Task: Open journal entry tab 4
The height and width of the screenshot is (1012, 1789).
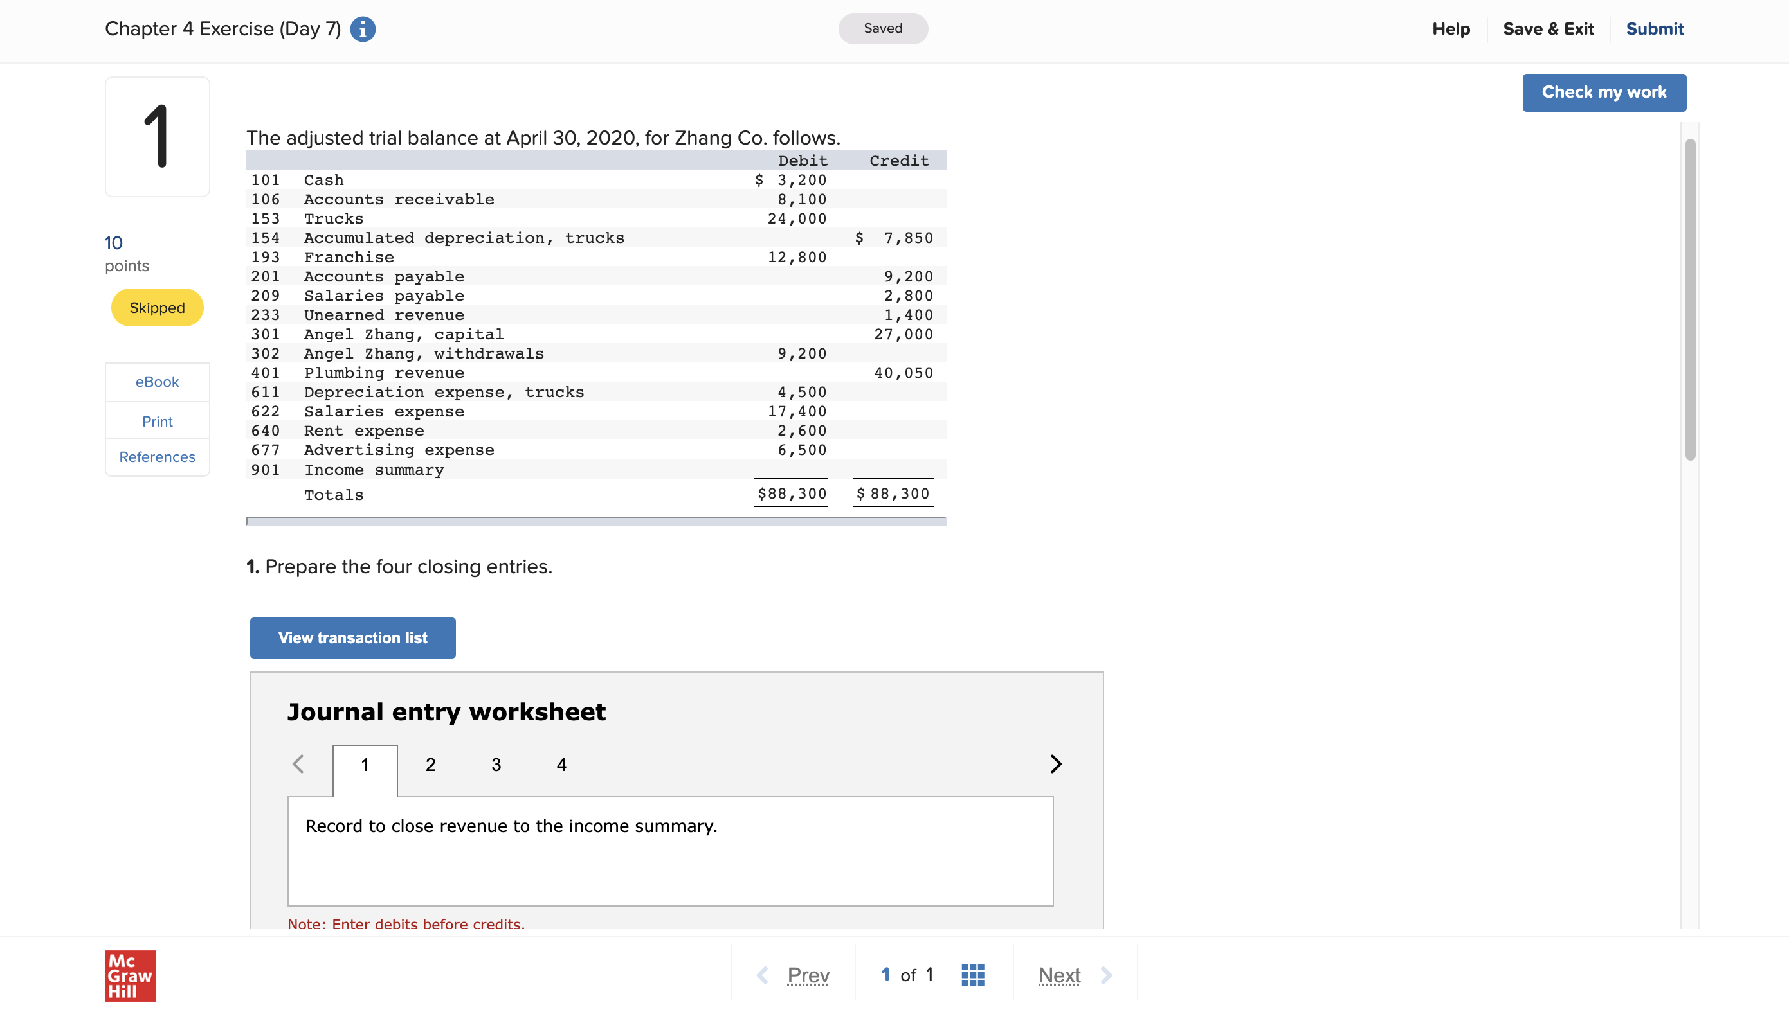Action: click(x=561, y=765)
